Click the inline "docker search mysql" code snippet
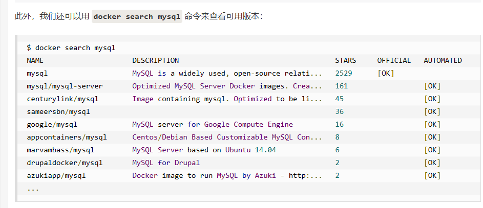 (137, 16)
